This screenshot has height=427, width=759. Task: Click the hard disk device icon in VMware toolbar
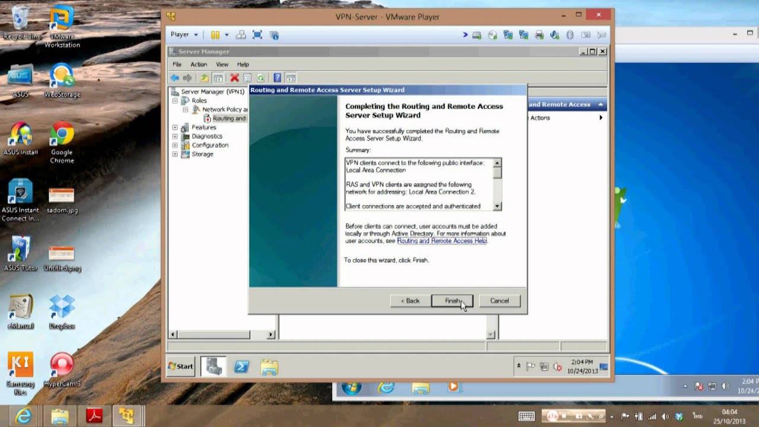477,35
